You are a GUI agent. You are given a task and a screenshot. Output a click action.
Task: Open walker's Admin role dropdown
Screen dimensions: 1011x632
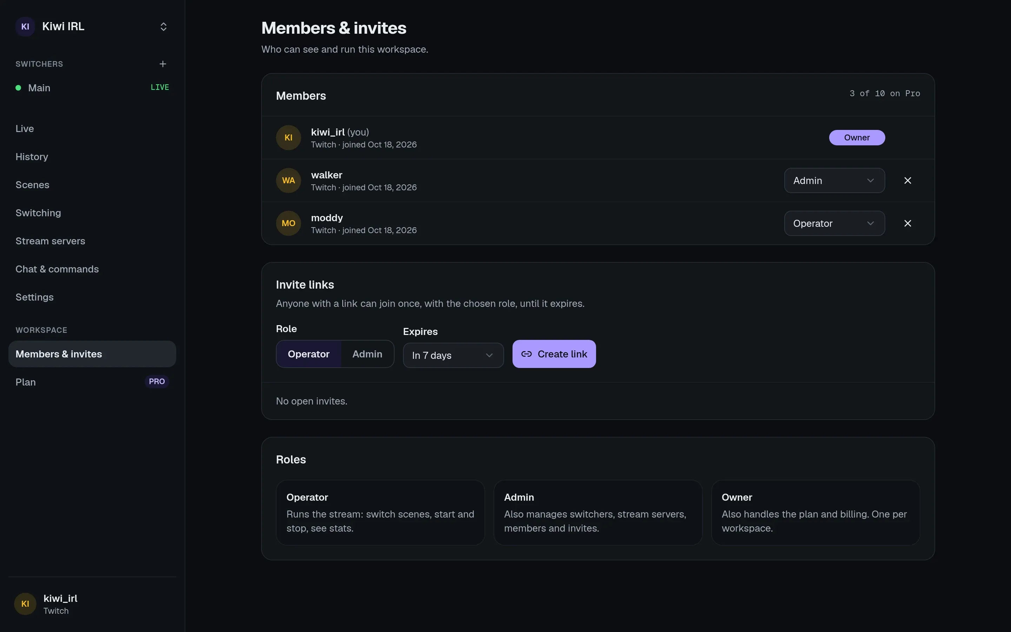point(834,180)
